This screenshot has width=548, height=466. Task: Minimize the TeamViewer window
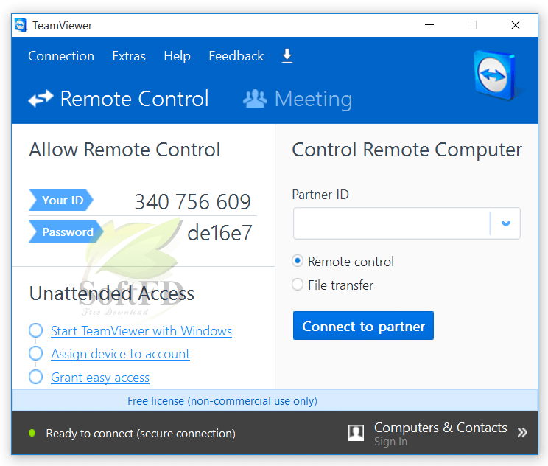429,25
